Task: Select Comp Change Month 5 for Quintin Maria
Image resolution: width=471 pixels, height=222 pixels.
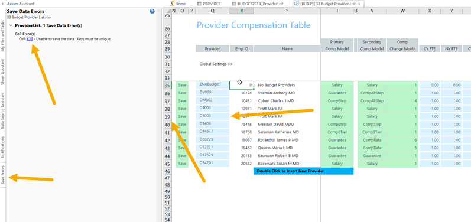Action: point(402,148)
